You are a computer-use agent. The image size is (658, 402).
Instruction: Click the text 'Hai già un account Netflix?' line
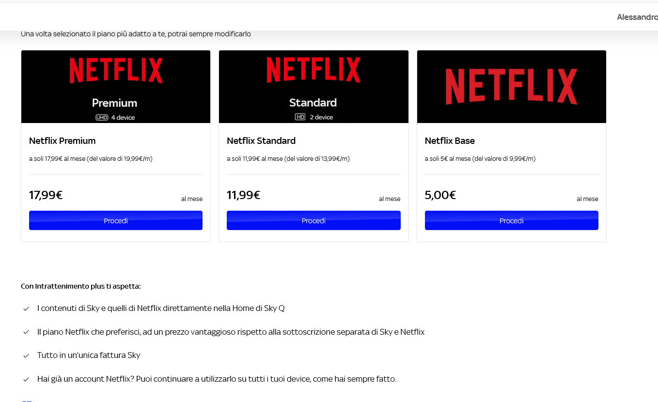click(217, 379)
